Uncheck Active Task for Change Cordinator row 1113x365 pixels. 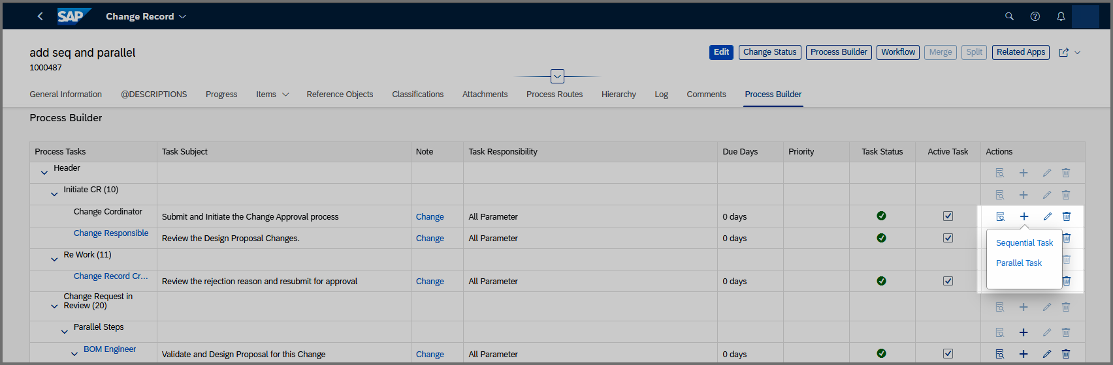coord(948,216)
